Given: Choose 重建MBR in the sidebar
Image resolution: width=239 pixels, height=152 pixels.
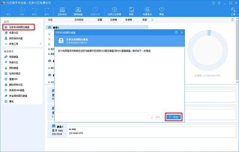Looking at the screenshot, I should 11,79.
